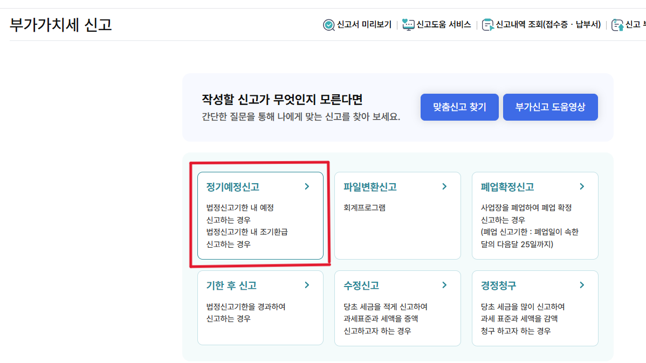
Task: Open 신고내역 조회(접수증 · 납부서) link
Action: [548, 25]
